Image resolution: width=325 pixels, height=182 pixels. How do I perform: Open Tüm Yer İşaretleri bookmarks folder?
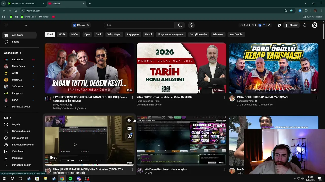pyautogui.click(x=313, y=17)
